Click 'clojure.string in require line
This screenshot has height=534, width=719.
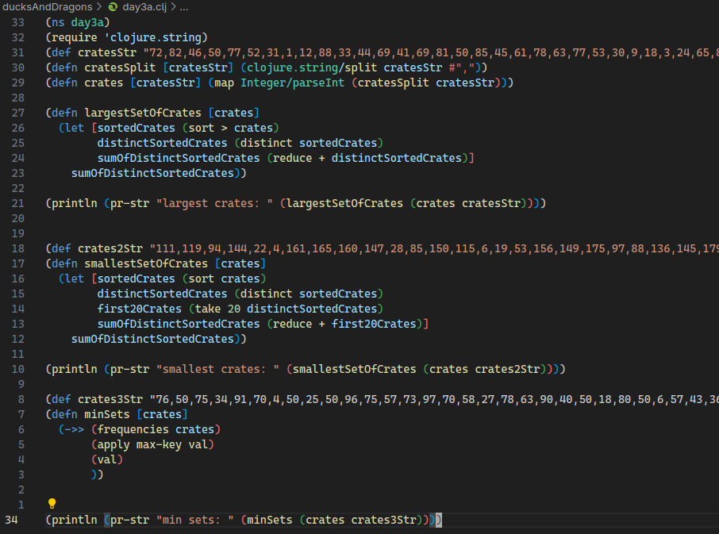coord(156,37)
